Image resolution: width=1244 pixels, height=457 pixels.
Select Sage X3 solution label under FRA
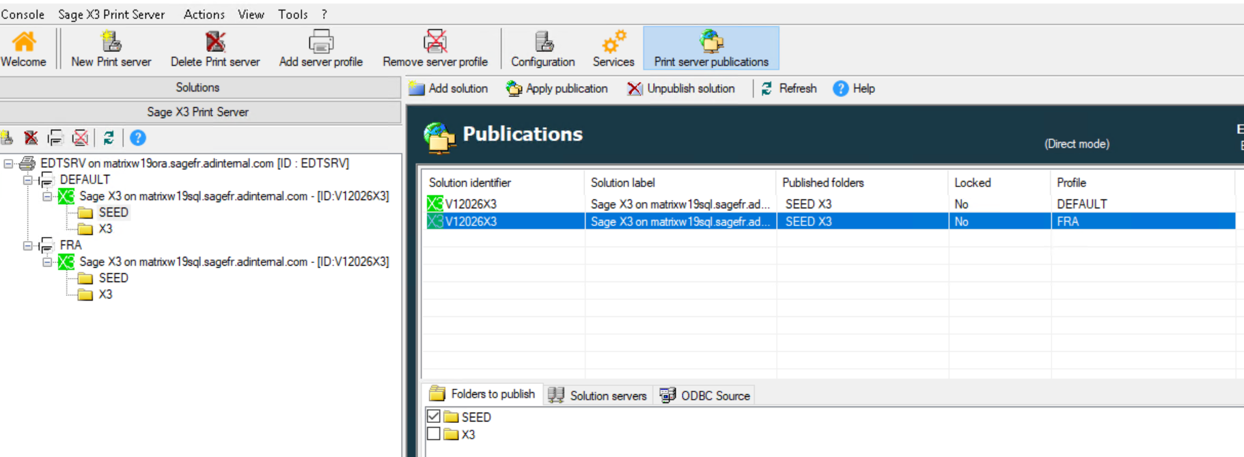click(x=234, y=262)
